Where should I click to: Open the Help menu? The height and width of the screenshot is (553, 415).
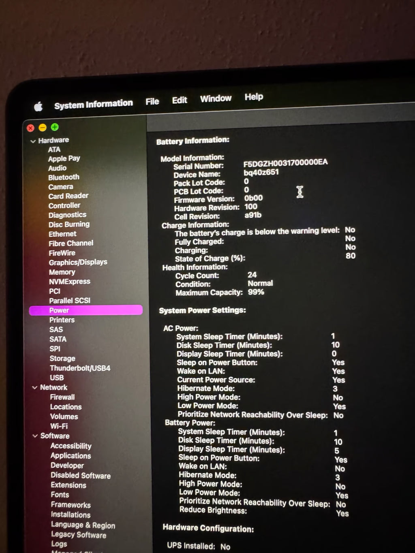253,97
